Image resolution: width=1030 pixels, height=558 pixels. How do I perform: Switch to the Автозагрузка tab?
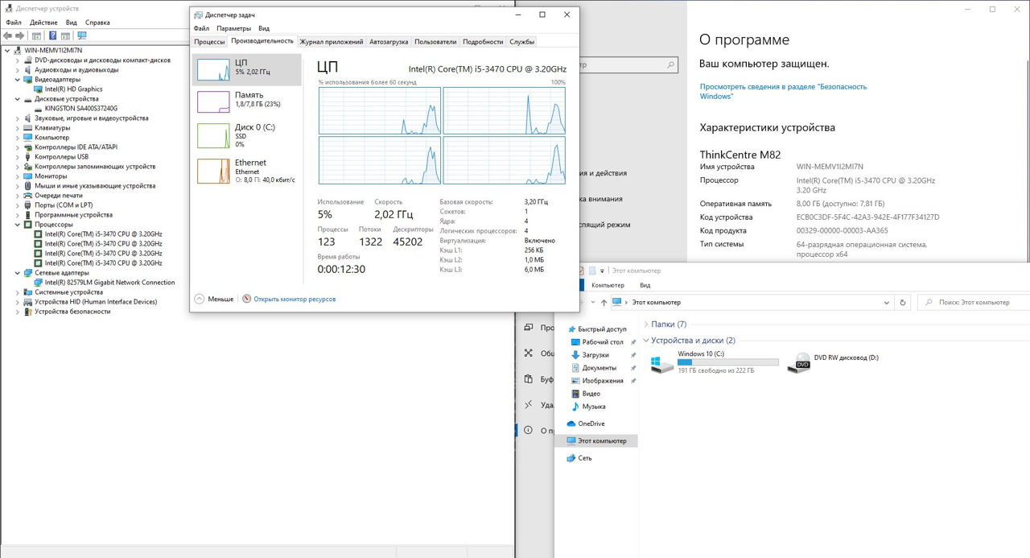389,42
